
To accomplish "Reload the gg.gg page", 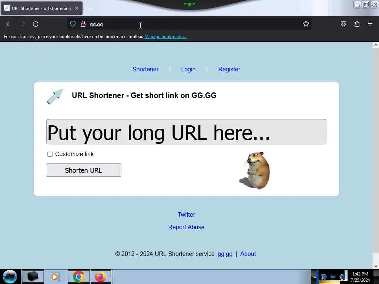I will pos(36,24).
